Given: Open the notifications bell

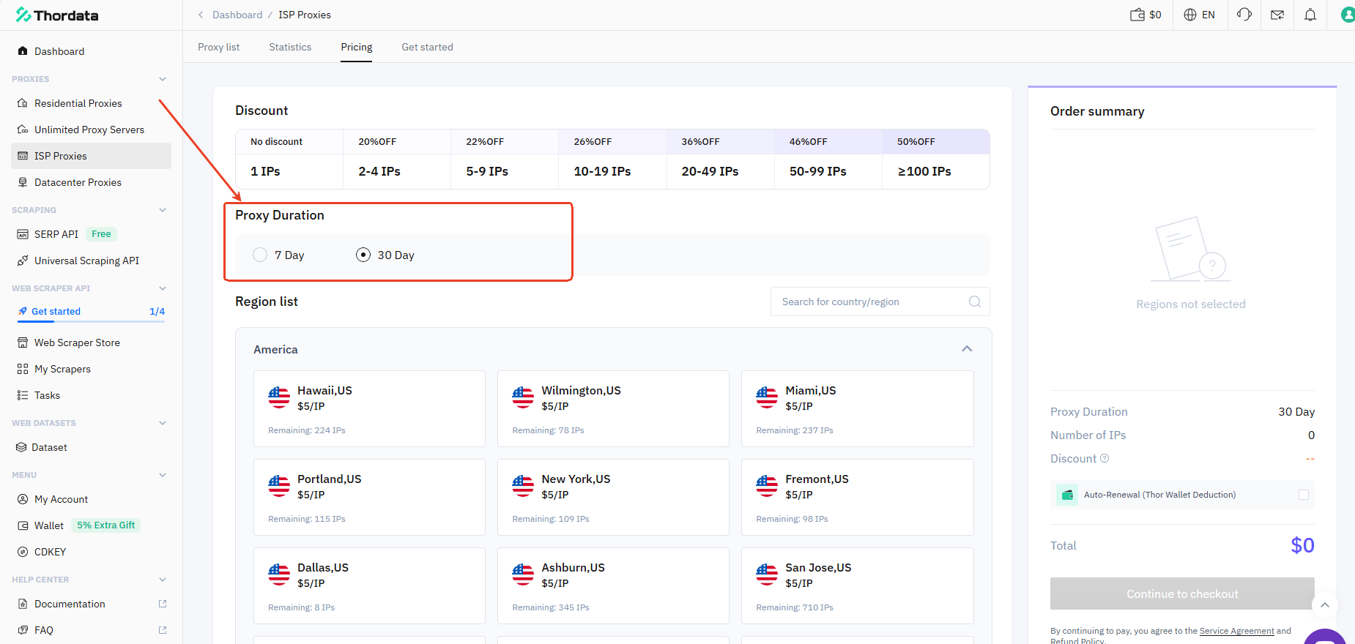Looking at the screenshot, I should point(1310,15).
